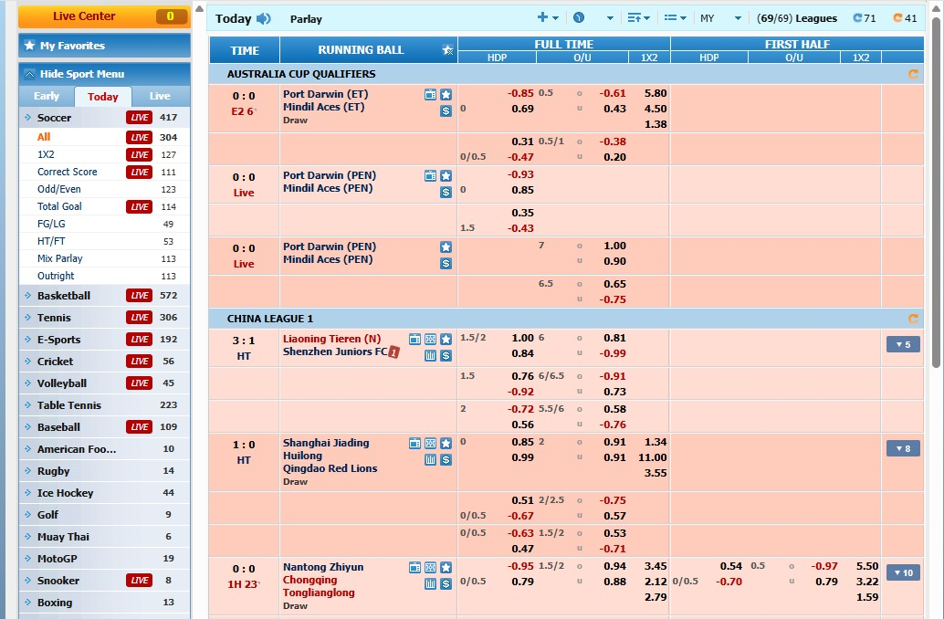Click dollar icon for Liaoning Tieren match

coord(446,355)
